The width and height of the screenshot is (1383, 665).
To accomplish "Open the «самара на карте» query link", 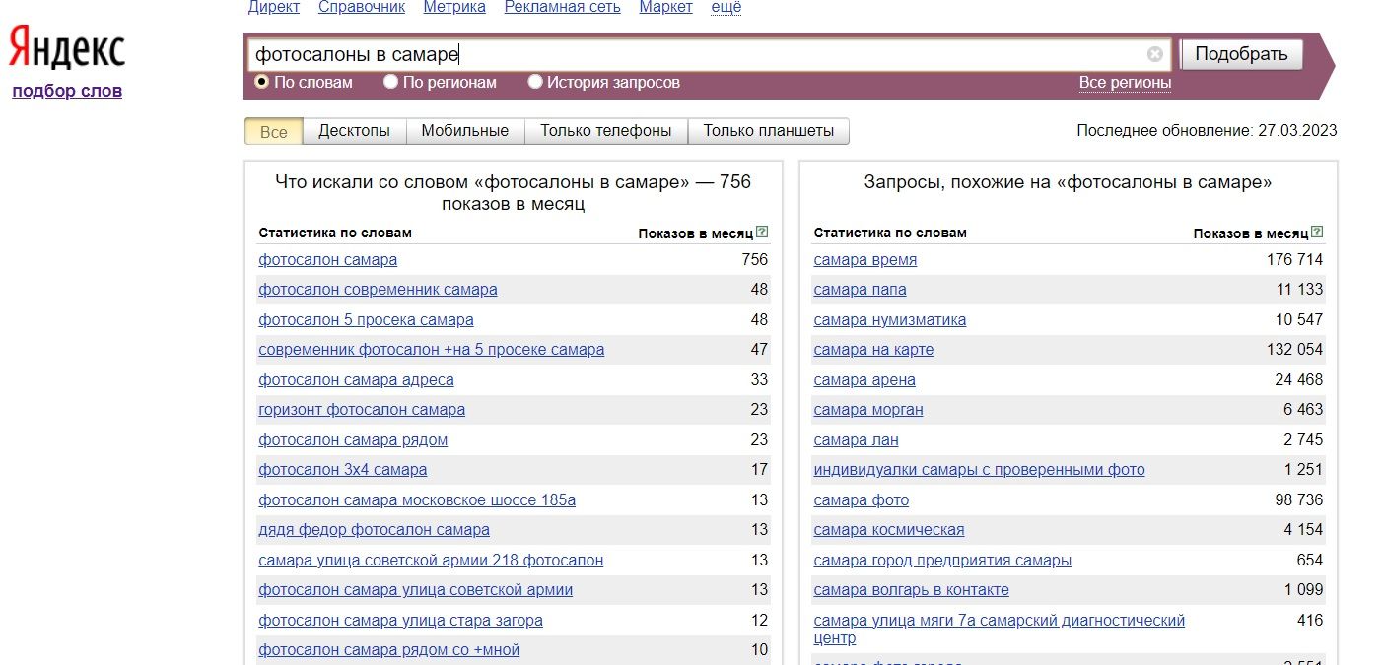I will coord(873,350).
